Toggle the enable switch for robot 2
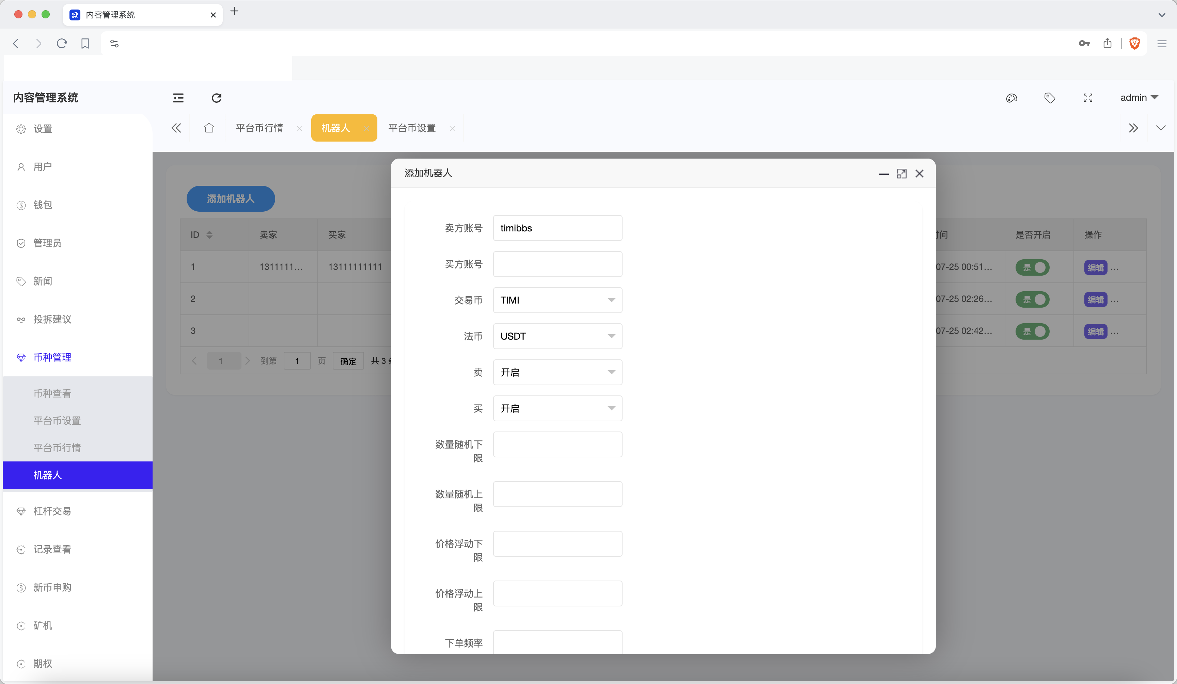1177x684 pixels. tap(1032, 299)
